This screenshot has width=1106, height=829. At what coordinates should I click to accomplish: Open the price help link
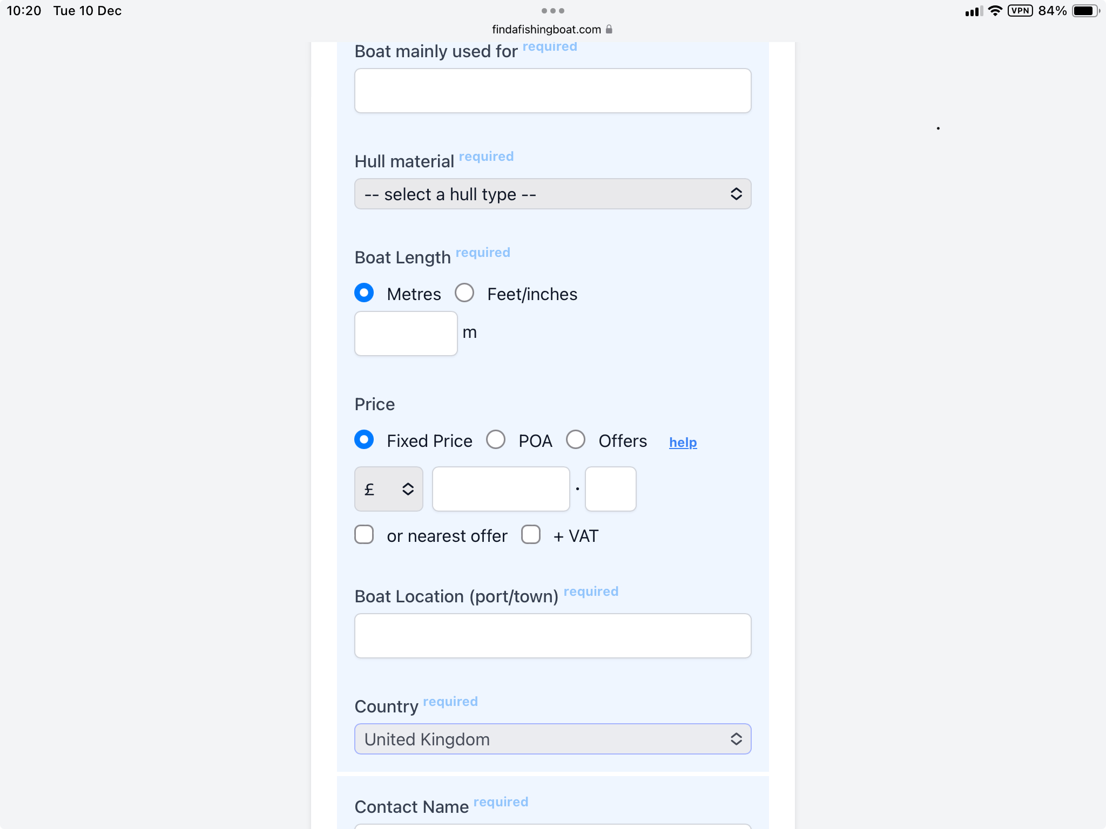pyautogui.click(x=683, y=443)
